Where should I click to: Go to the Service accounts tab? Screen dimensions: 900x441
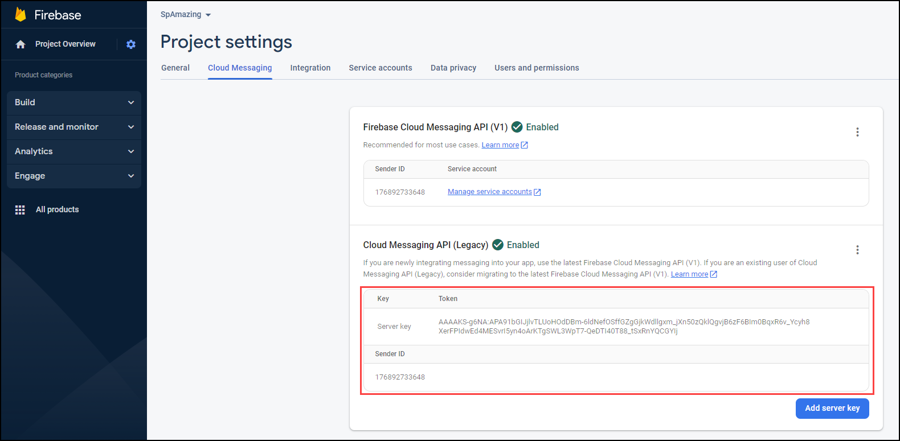pos(381,68)
